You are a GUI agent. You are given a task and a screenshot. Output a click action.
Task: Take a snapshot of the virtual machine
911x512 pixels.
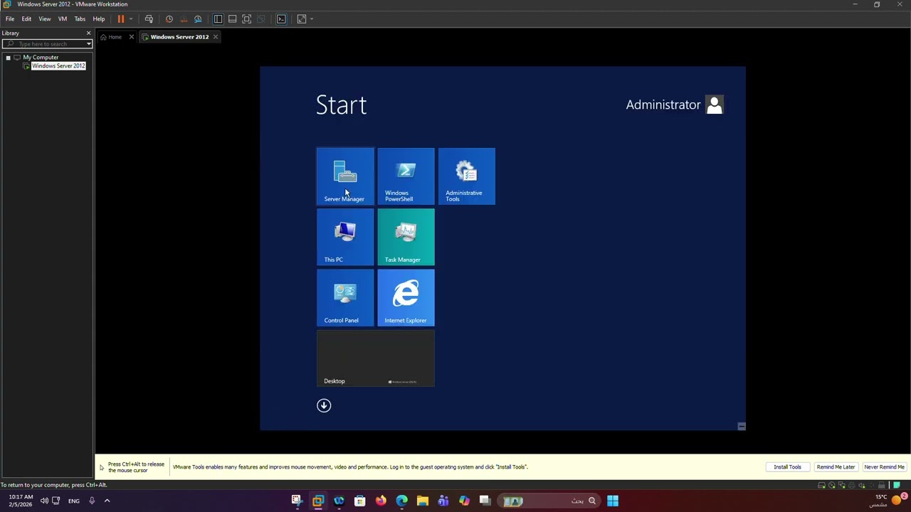click(169, 19)
